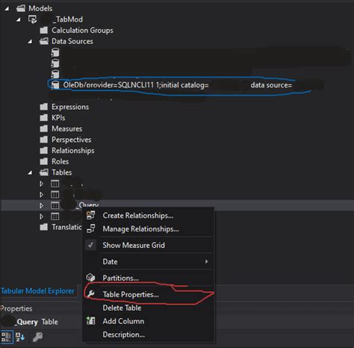
Task: Click the Roles folder icon
Action: pyautogui.click(x=44, y=161)
